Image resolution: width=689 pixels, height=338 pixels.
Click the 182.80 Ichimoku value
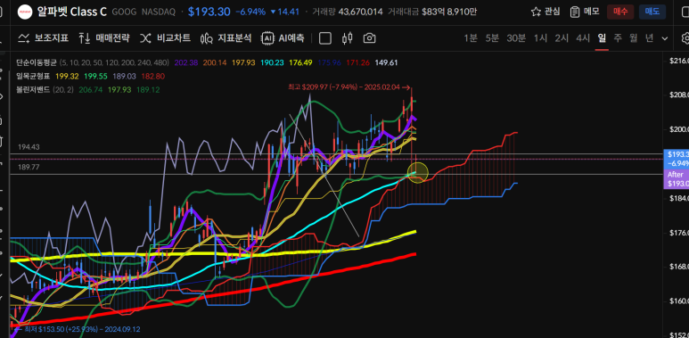(x=153, y=77)
